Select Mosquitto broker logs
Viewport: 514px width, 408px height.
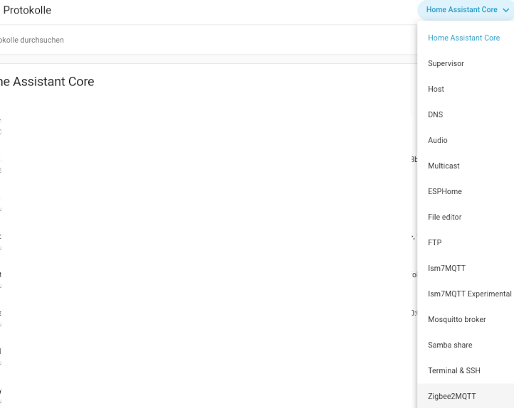(x=456, y=319)
